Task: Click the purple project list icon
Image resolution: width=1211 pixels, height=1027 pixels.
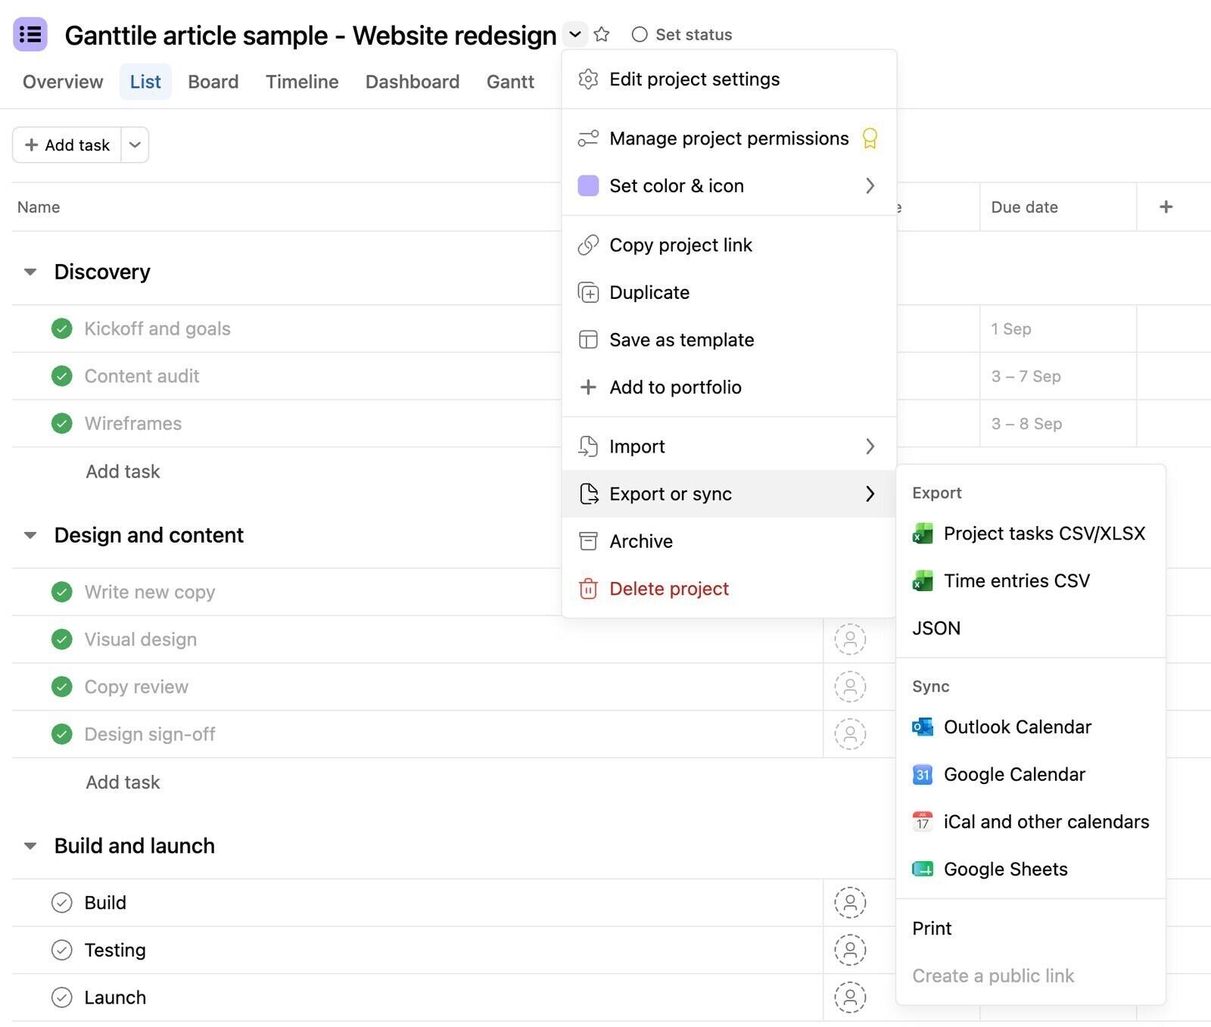Action: (x=30, y=34)
